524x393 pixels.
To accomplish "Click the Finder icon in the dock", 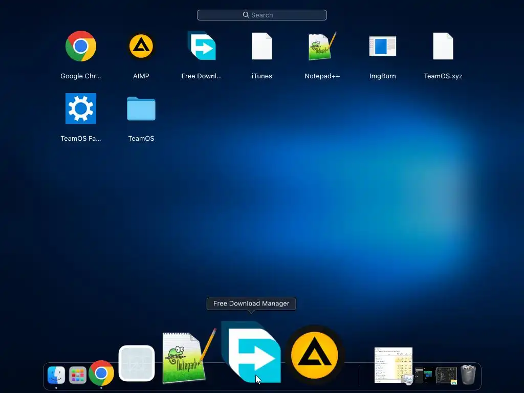I will [x=56, y=375].
